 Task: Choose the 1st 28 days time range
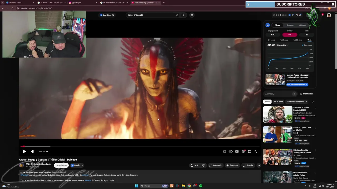tap(298, 40)
